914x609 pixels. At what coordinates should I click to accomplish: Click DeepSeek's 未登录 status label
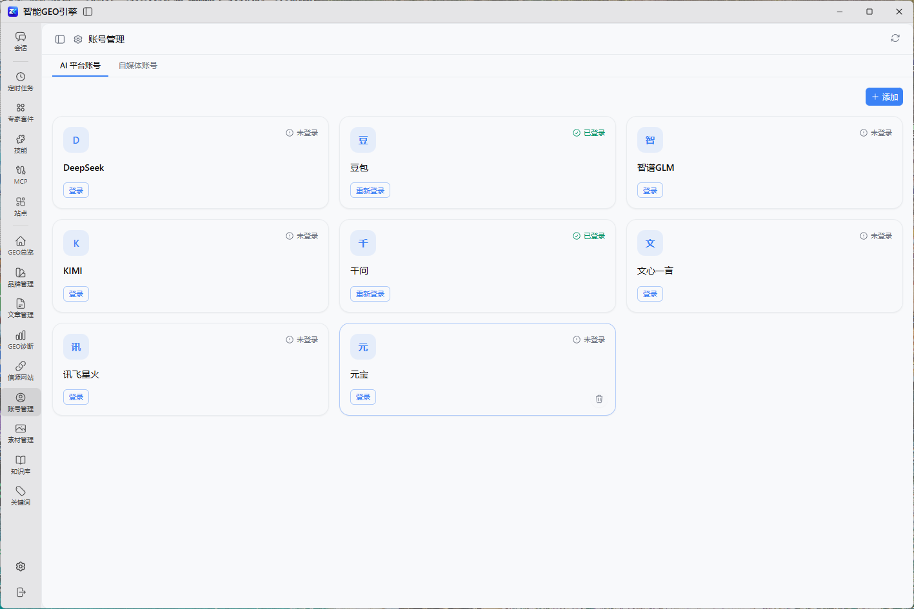pyautogui.click(x=302, y=133)
